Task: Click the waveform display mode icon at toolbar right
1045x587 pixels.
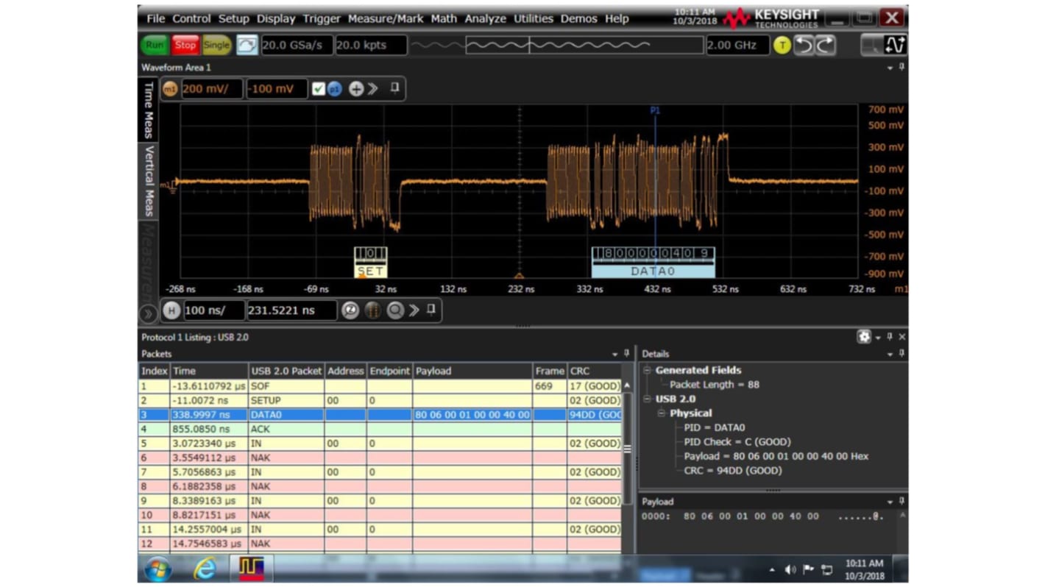Action: point(895,45)
